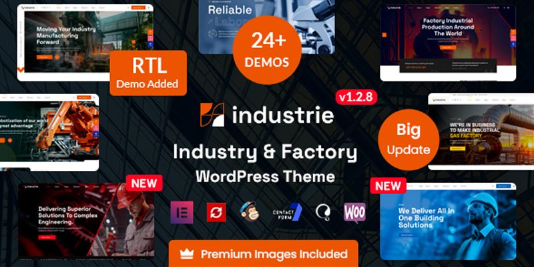This screenshot has height=267, width=534.
Task: Click the NEW badge above the blue demo
Action: pyautogui.click(x=388, y=186)
